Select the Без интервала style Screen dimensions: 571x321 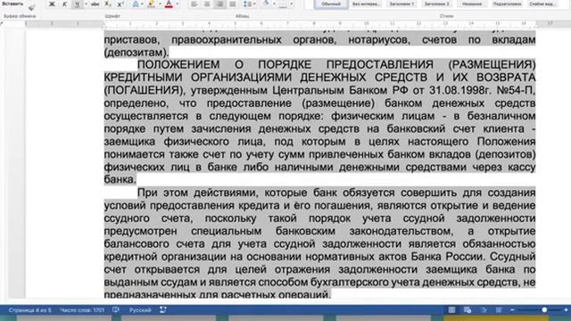pos(366,4)
